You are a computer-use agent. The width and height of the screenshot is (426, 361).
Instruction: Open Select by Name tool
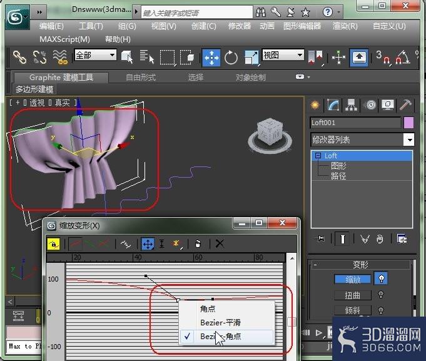147,58
